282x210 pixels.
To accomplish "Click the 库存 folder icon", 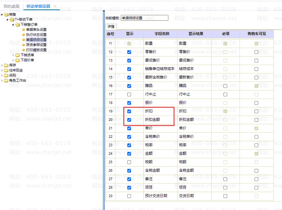I will point(6,65).
